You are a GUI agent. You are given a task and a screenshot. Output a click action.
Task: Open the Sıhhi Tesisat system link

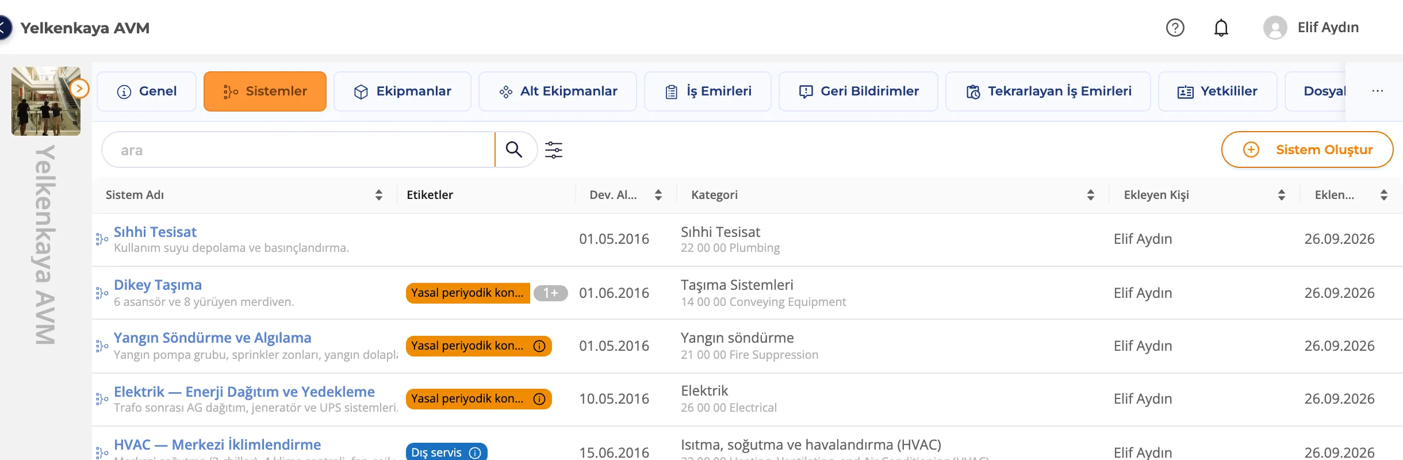click(155, 232)
